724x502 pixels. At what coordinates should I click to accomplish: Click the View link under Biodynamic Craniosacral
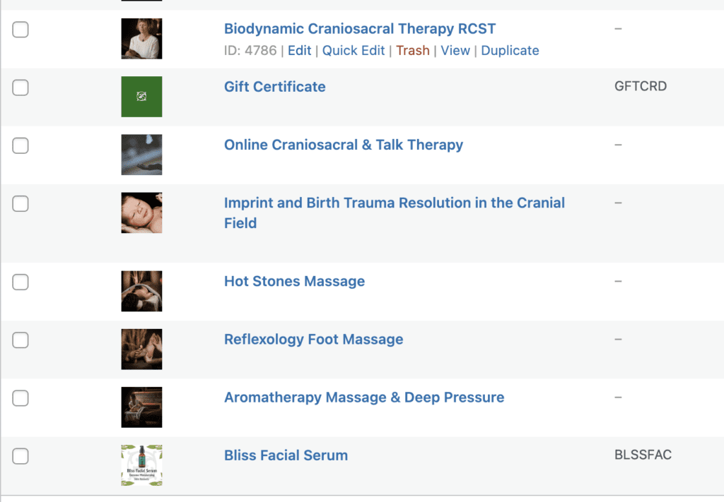(455, 50)
